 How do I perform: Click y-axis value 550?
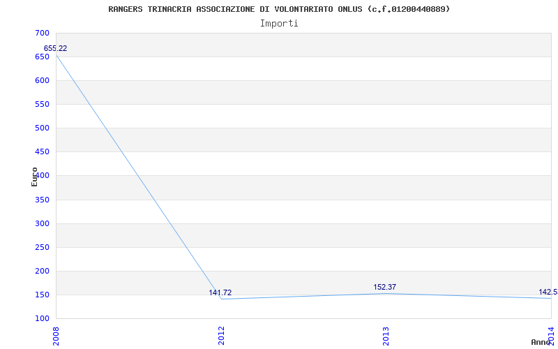[42, 104]
